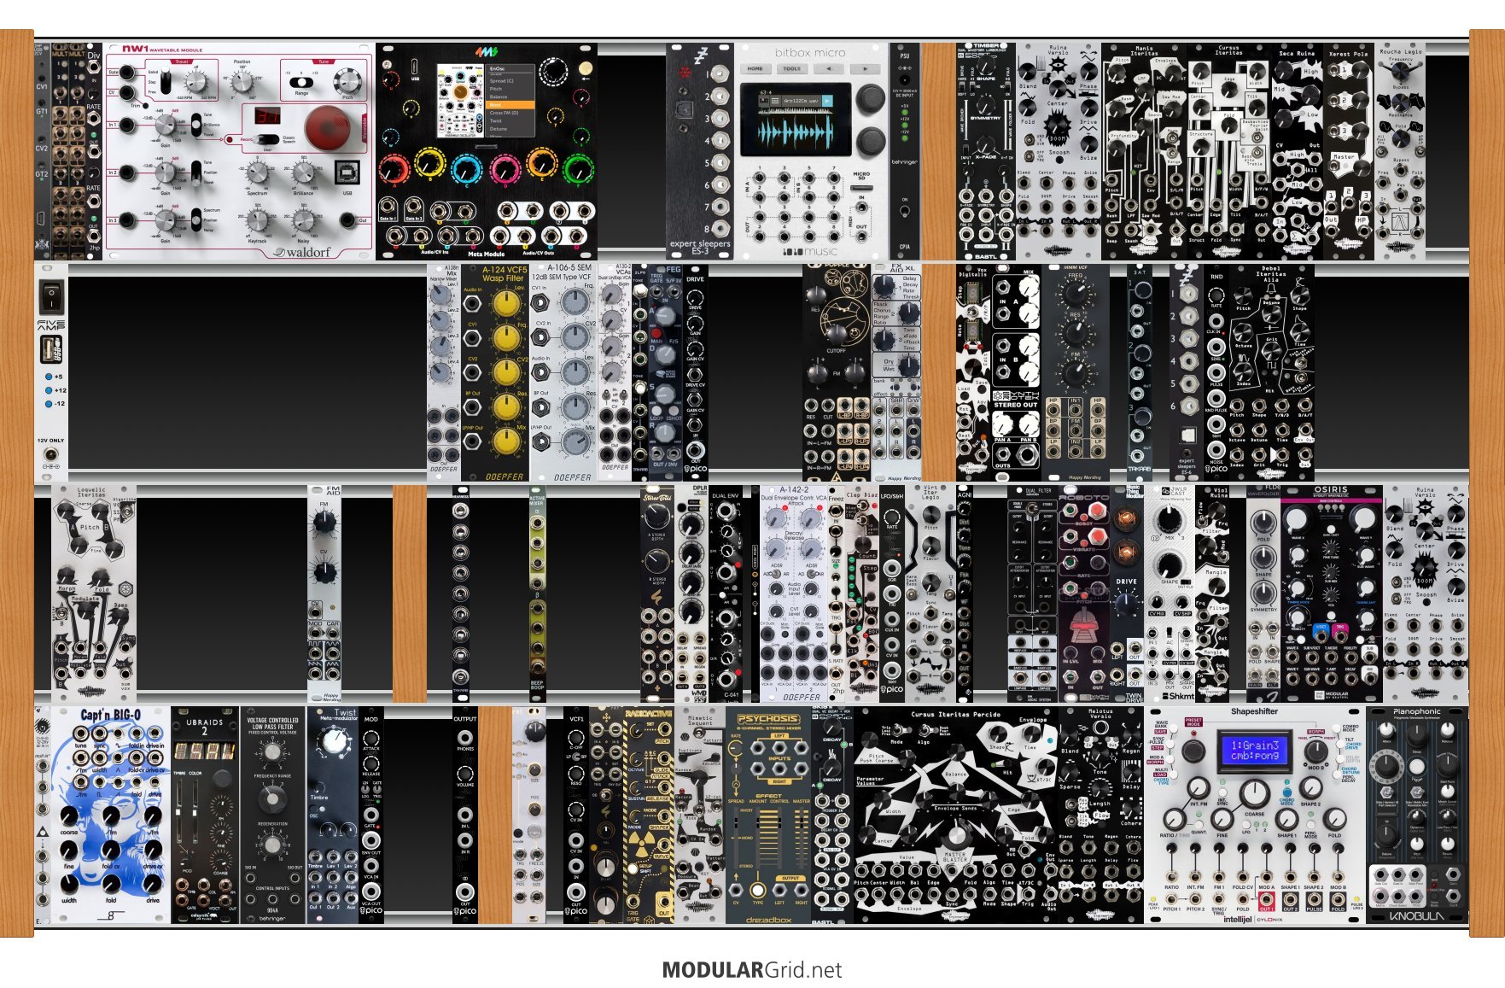Select the Capt'n BIG-O module
The width and height of the screenshot is (1505, 988).
click(111, 815)
